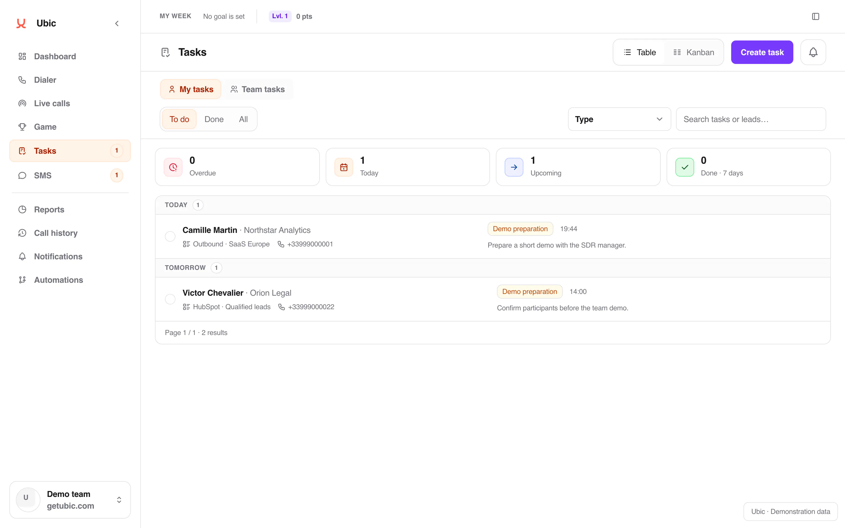Show the All tab
Image resolution: width=845 pixels, height=528 pixels.
point(243,119)
